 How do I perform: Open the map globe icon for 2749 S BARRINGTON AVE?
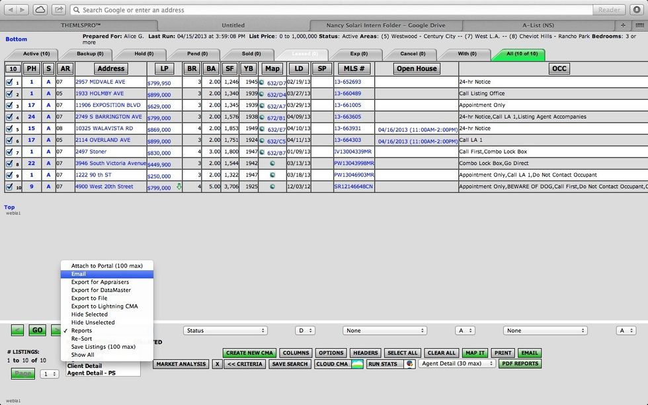point(262,117)
